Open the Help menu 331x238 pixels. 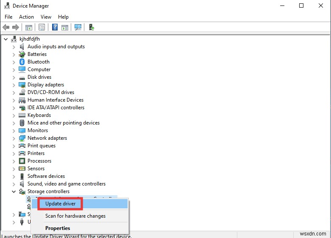coord(63,17)
